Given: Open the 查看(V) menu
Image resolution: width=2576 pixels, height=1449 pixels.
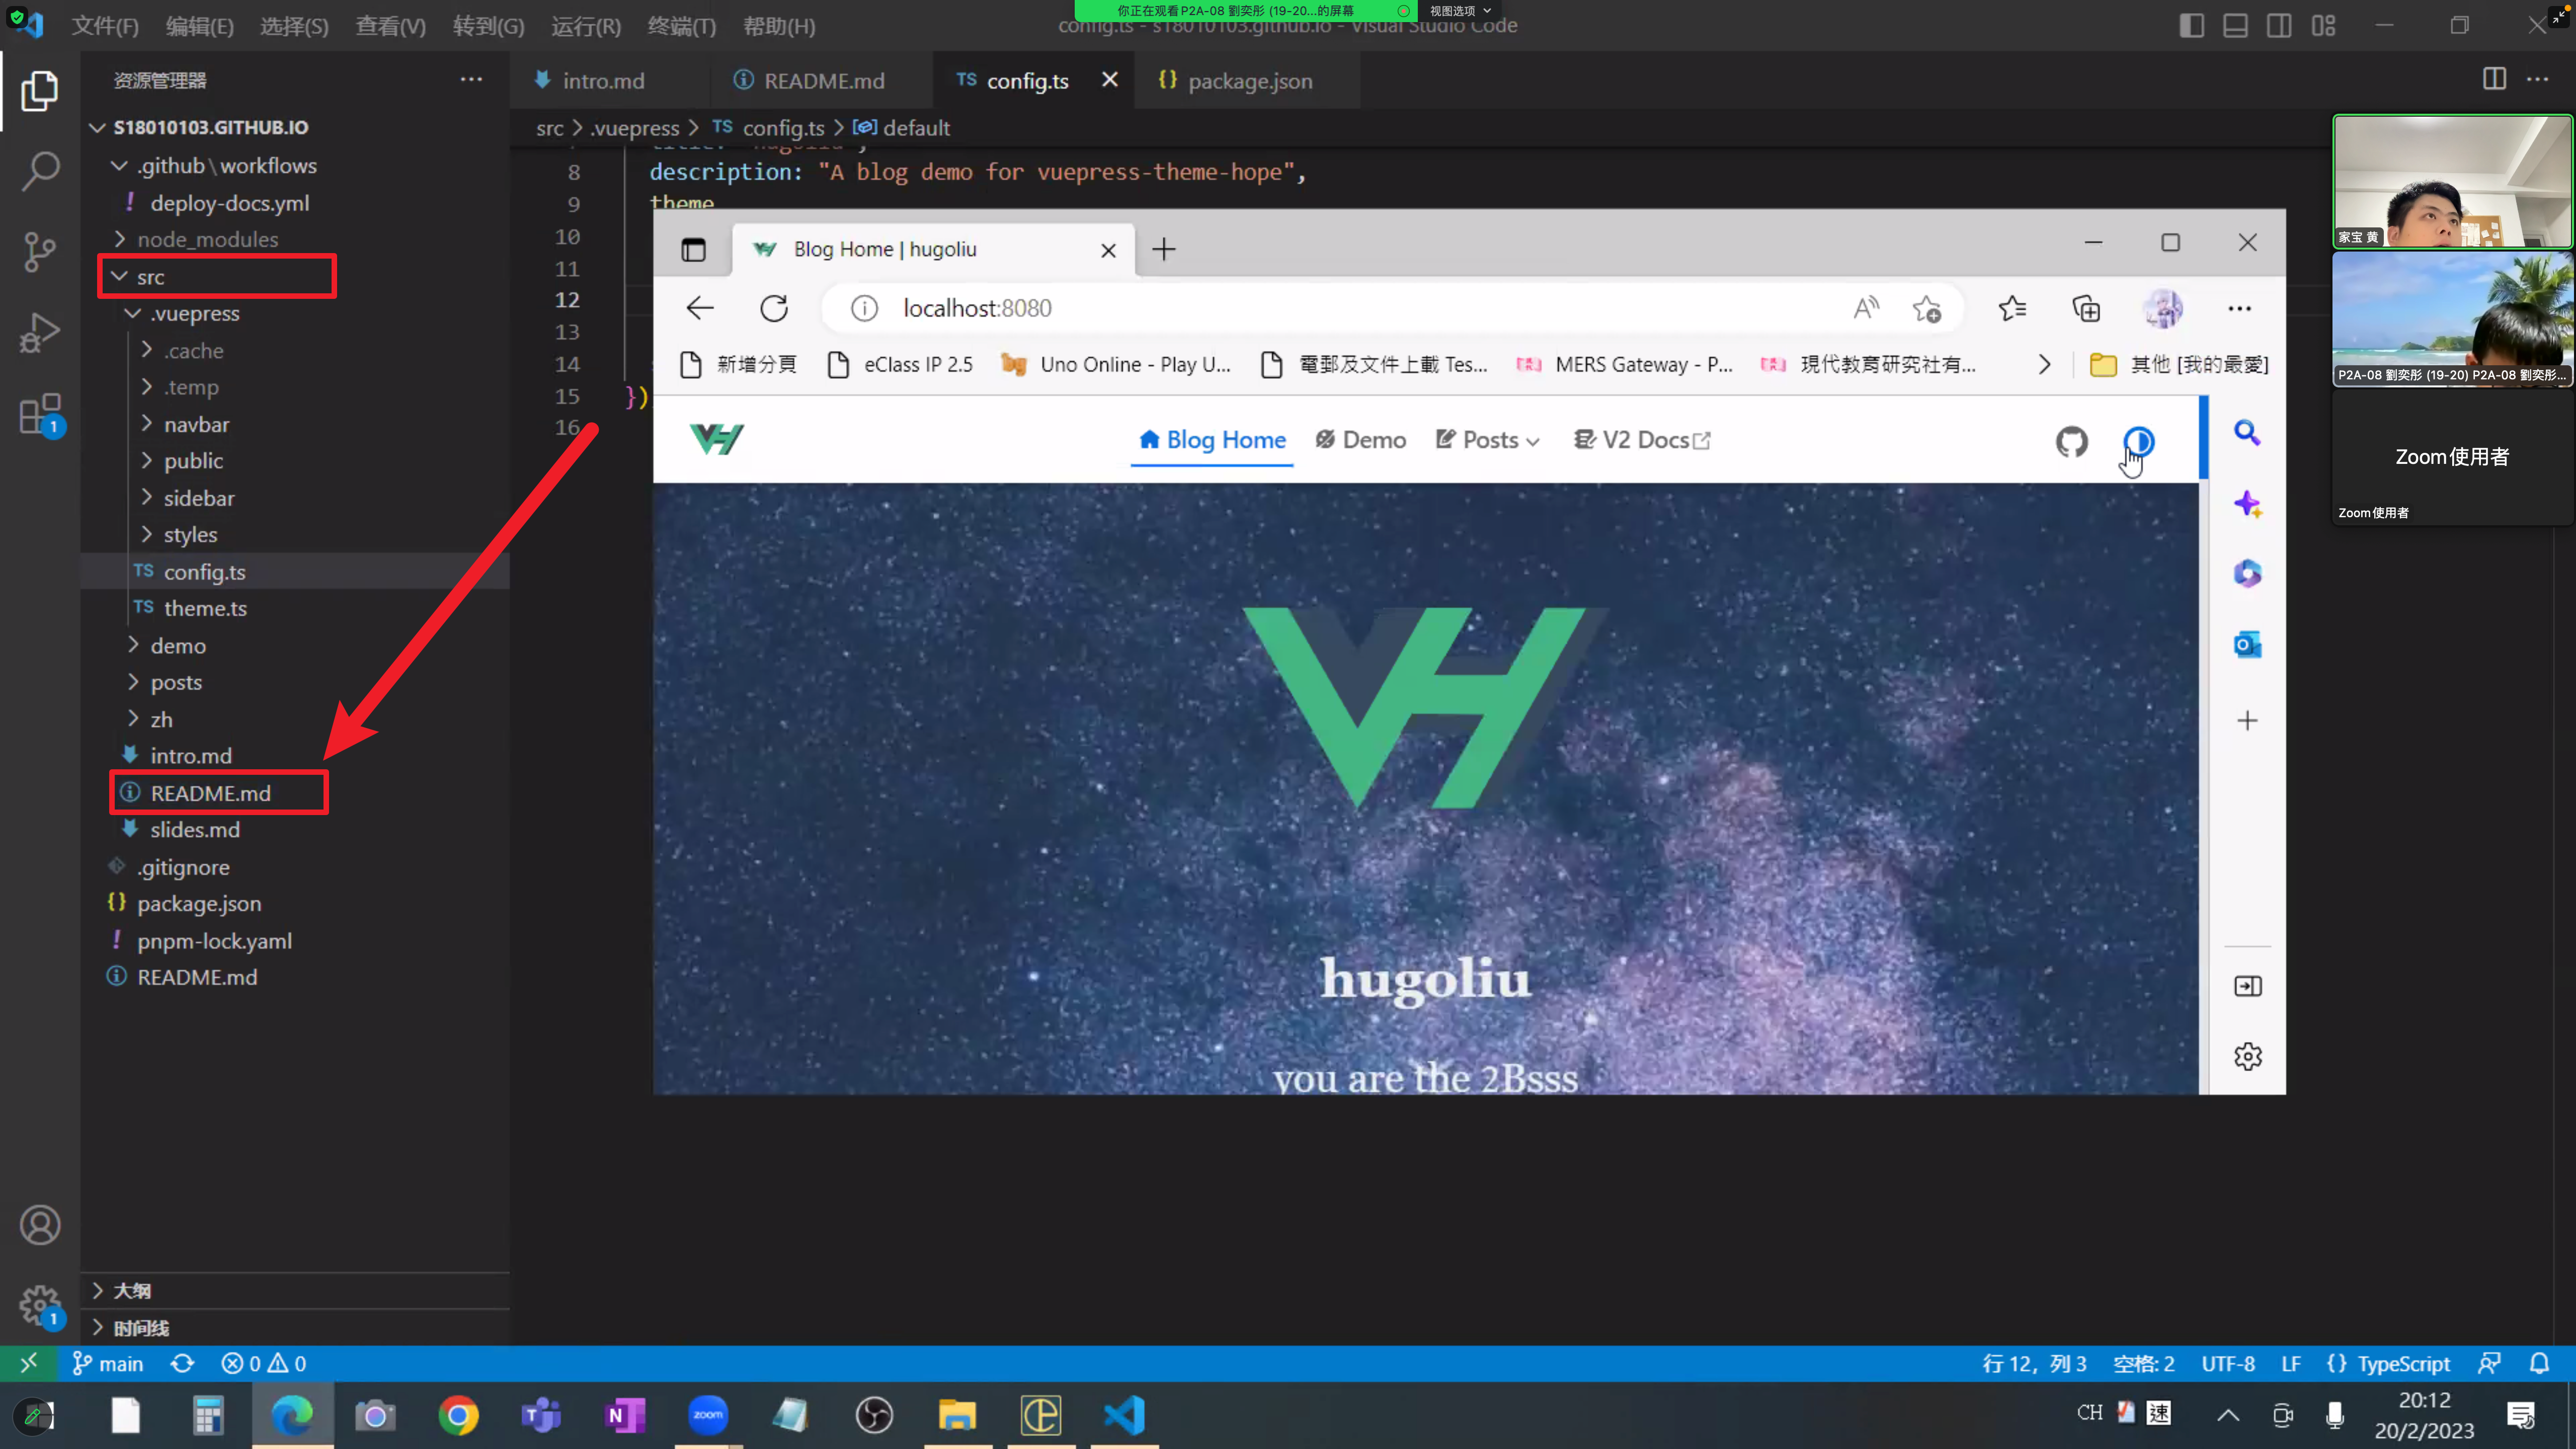Looking at the screenshot, I should [390, 26].
